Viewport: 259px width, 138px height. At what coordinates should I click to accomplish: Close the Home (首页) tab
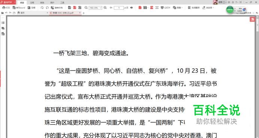(48, 13)
